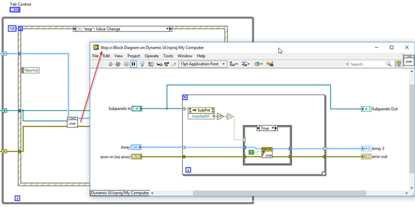Click horizontal scrollbar right arrow

pyautogui.click(x=406, y=193)
